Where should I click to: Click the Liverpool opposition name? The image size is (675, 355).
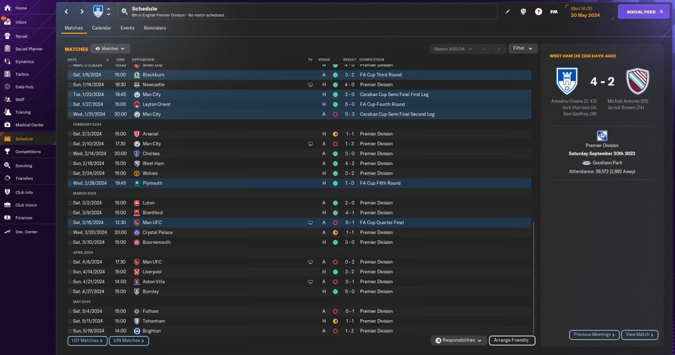[x=152, y=272]
